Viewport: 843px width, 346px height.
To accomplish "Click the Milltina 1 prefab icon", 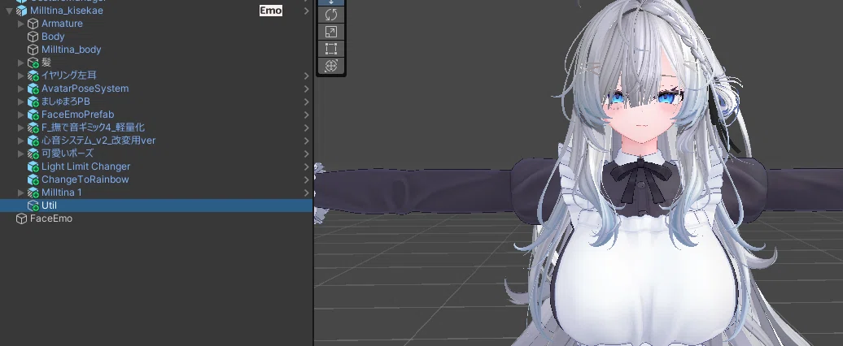I will click(33, 192).
